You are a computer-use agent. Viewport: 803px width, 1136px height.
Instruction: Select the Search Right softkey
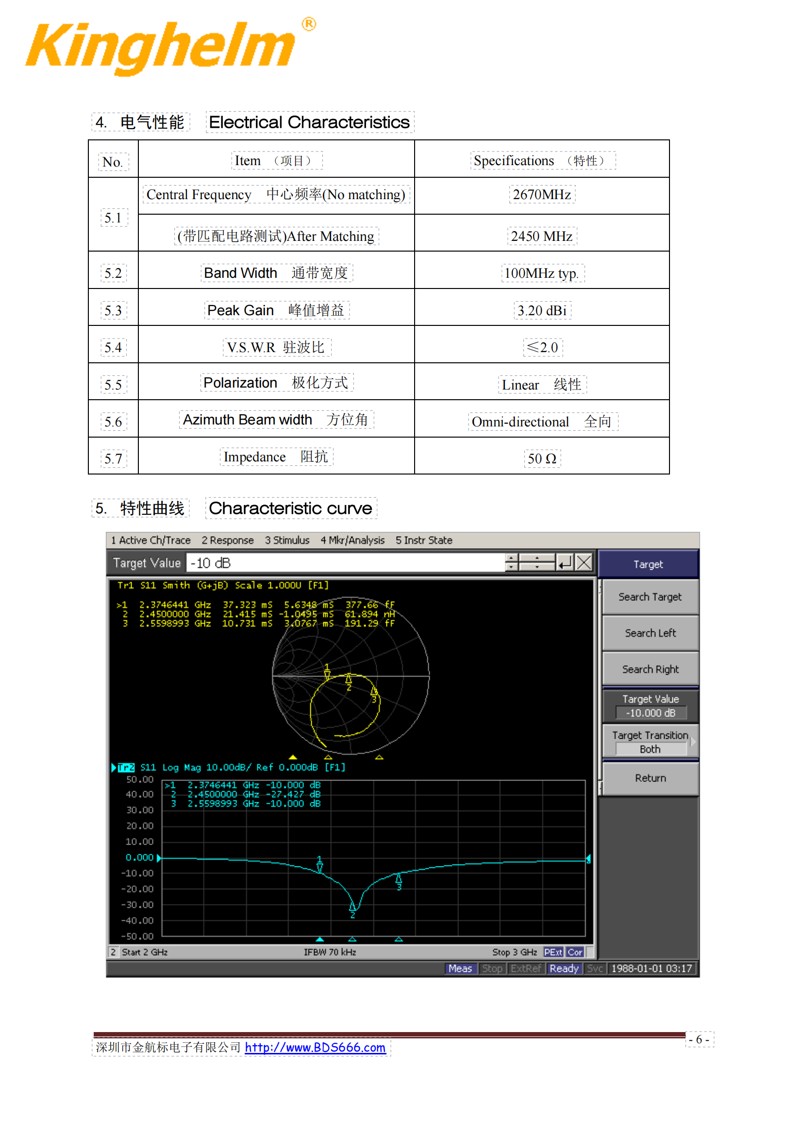click(x=650, y=669)
